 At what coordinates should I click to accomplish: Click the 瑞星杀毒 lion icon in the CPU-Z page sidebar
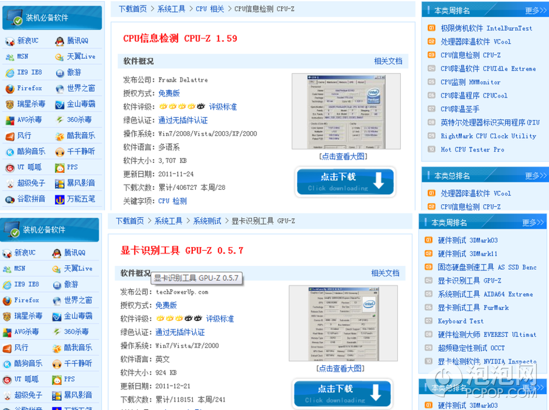pyautogui.click(x=10, y=104)
